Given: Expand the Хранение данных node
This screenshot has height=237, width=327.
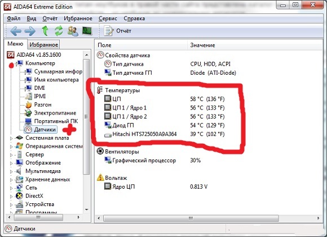Looking at the screenshot, I should (x=11, y=180).
